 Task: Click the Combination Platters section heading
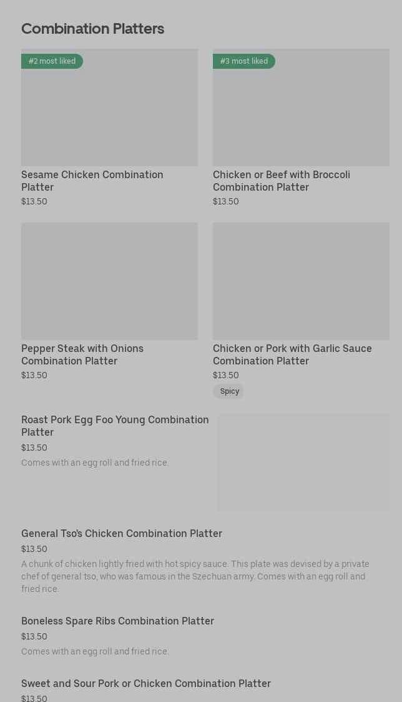click(92, 29)
